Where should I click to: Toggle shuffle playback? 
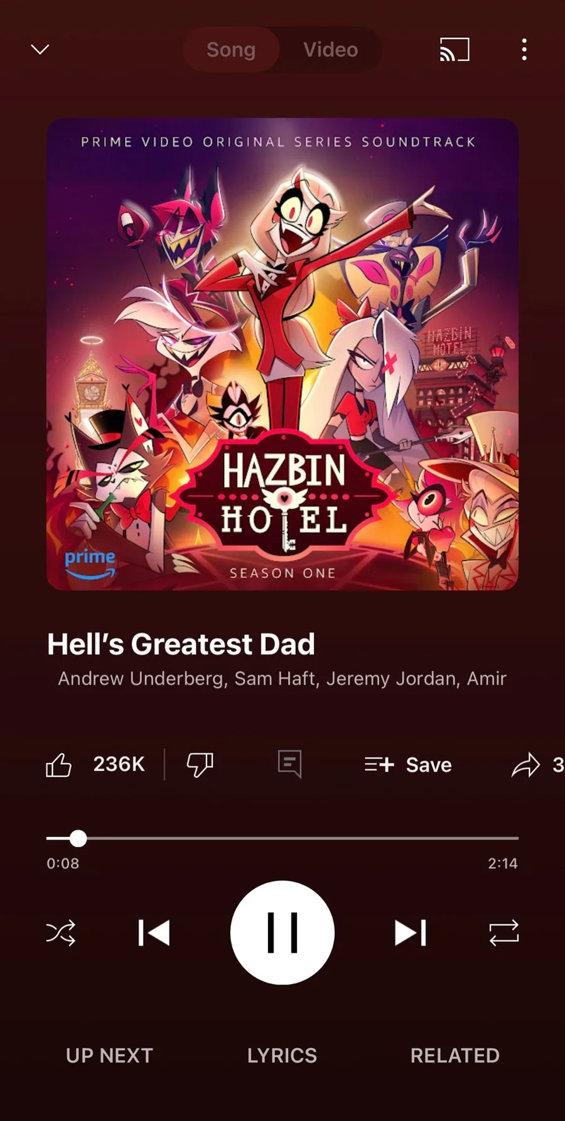click(61, 932)
